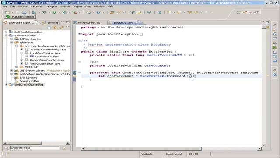Close the BlogEntry.java tab
The height and width of the screenshot is (158, 280).
(137, 22)
